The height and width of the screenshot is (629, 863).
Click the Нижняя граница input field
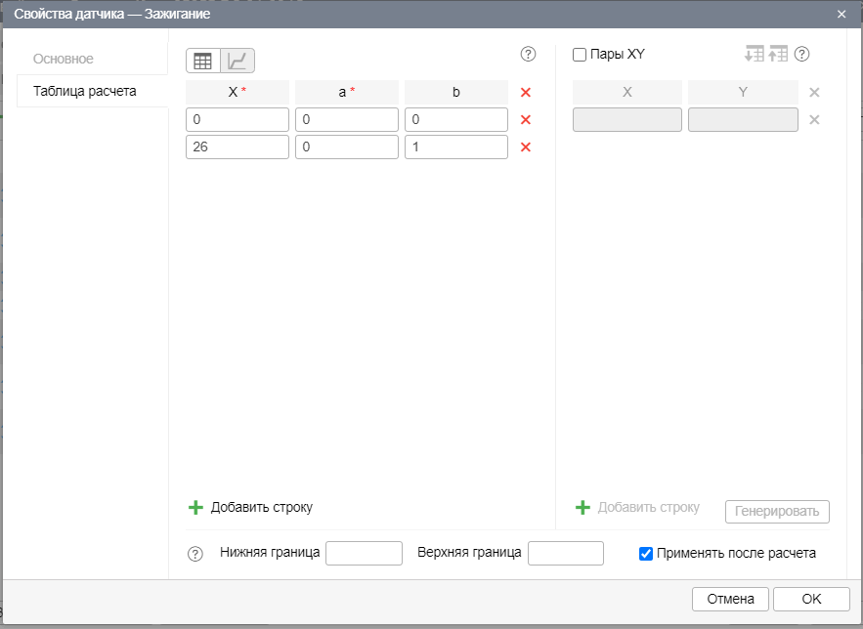364,554
